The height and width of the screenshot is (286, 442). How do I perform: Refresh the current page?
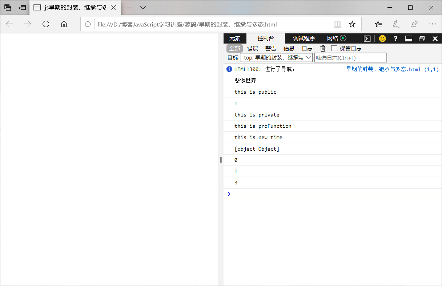46,24
